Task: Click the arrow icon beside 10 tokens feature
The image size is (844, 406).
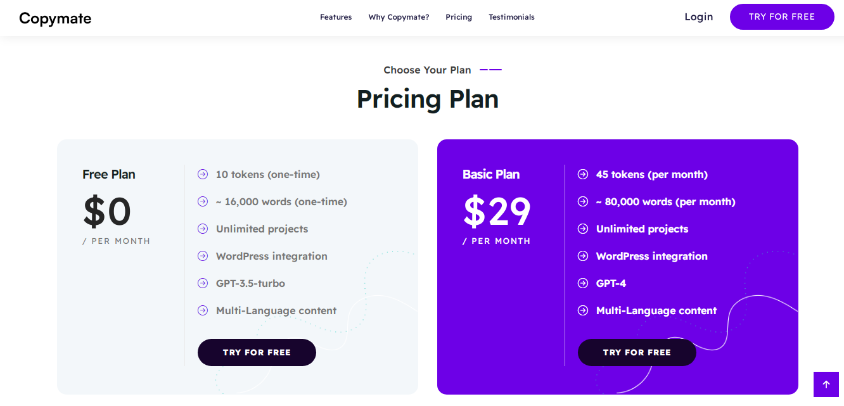Action: (x=203, y=174)
